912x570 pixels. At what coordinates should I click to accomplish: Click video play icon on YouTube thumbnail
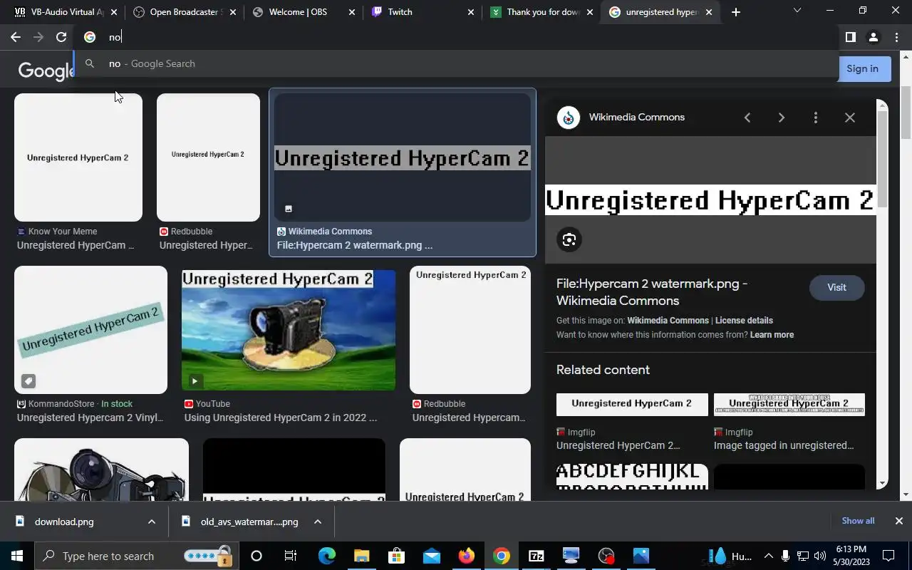point(195,381)
